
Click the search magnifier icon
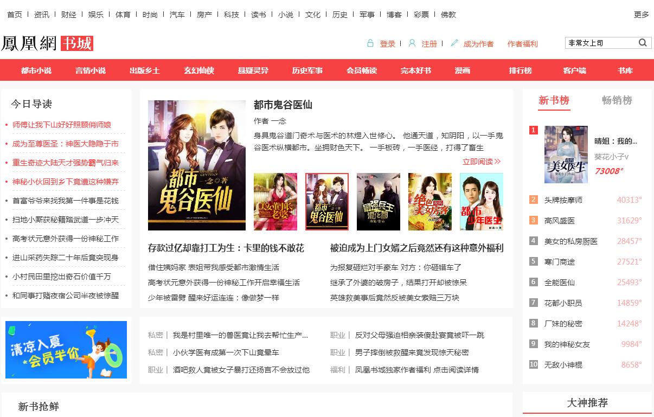coord(643,43)
